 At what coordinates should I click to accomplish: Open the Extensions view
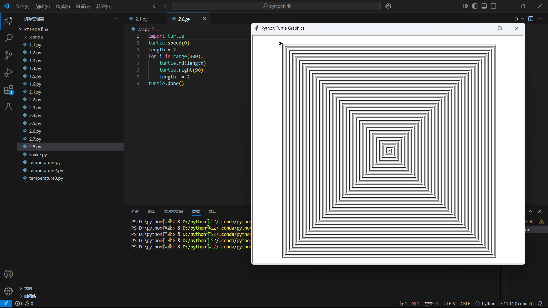click(9, 90)
